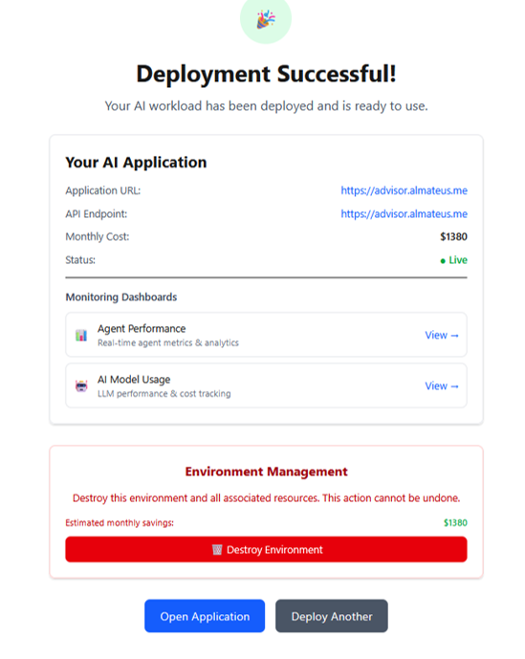
Task: View the AI Model Usage dashboard
Action: pyautogui.click(x=442, y=385)
